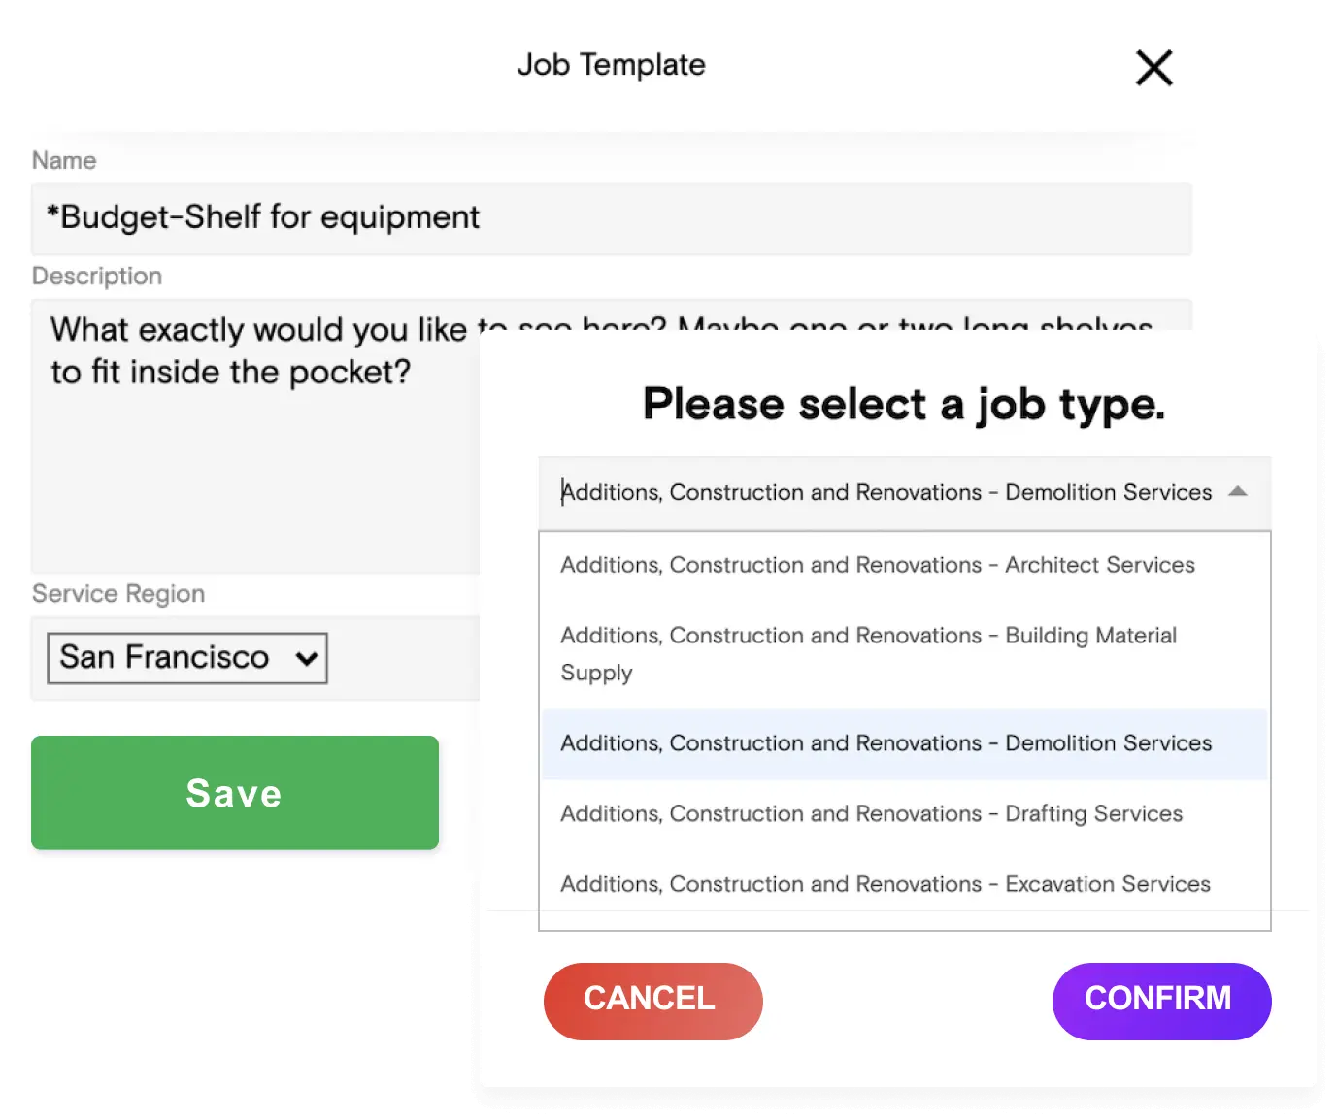The width and height of the screenshot is (1337, 1120).
Task: Close the Job Template dialog
Action: 1153,68
